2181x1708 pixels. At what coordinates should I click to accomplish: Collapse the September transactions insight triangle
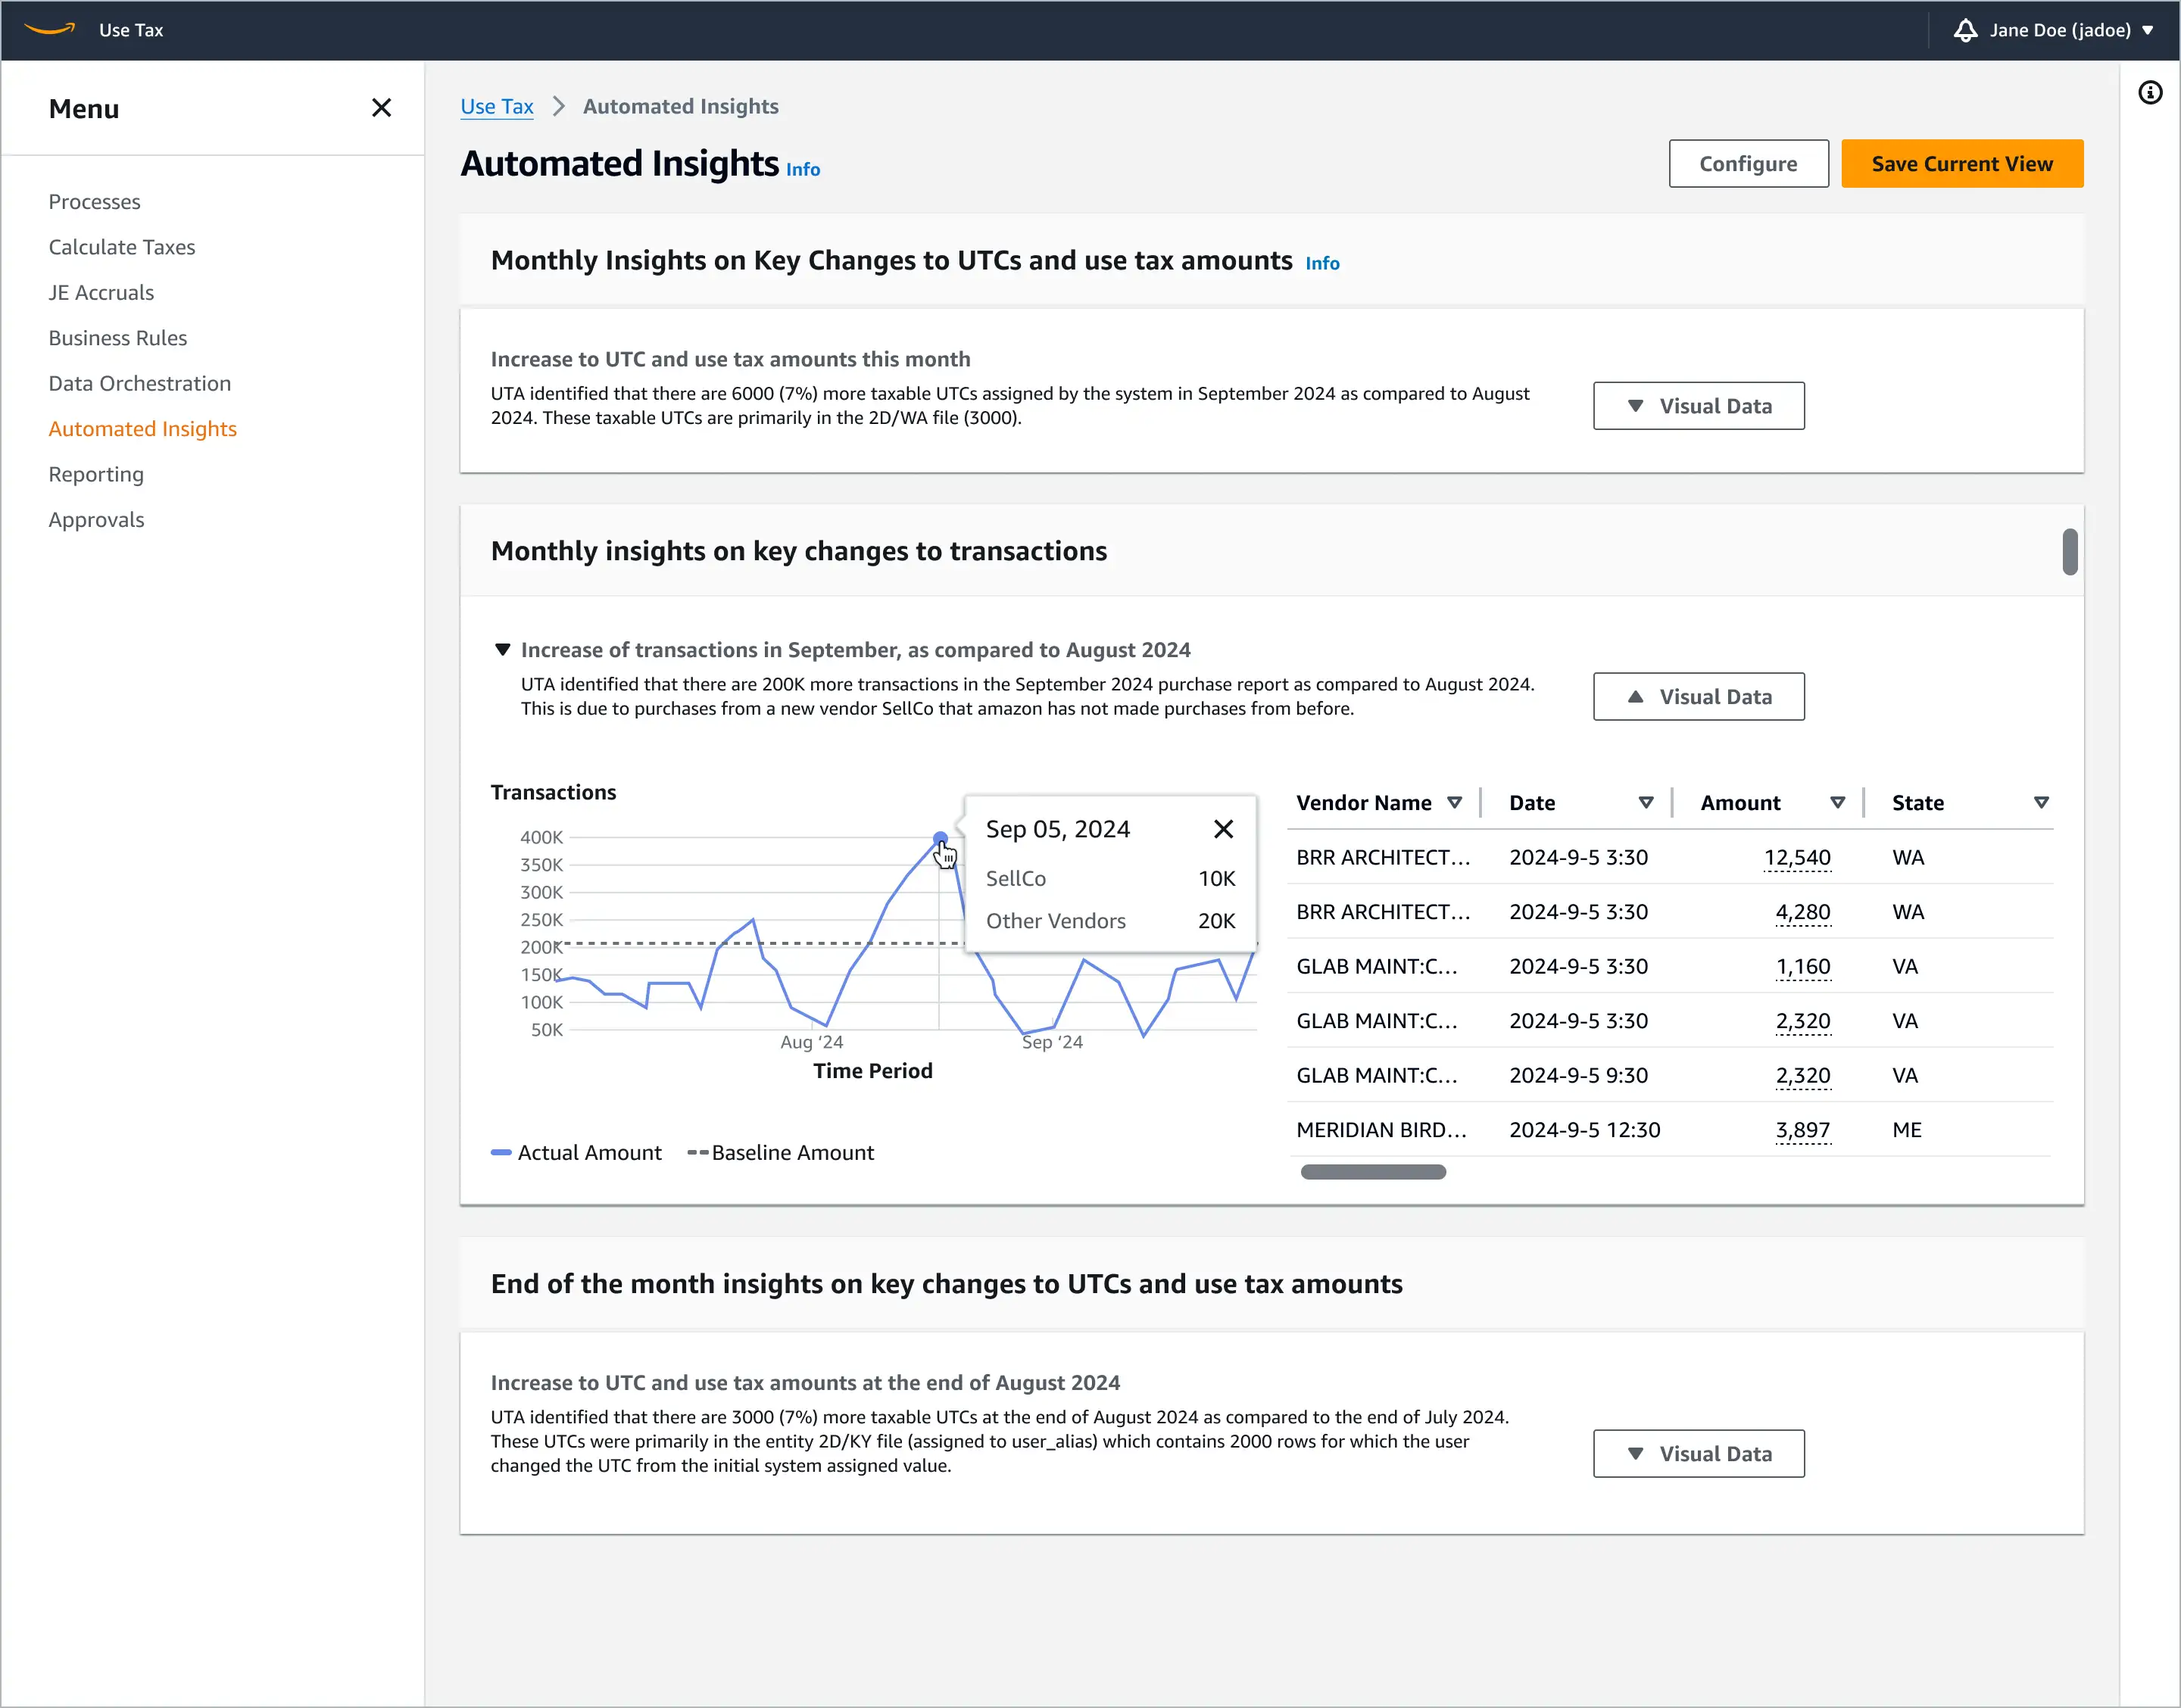503,650
